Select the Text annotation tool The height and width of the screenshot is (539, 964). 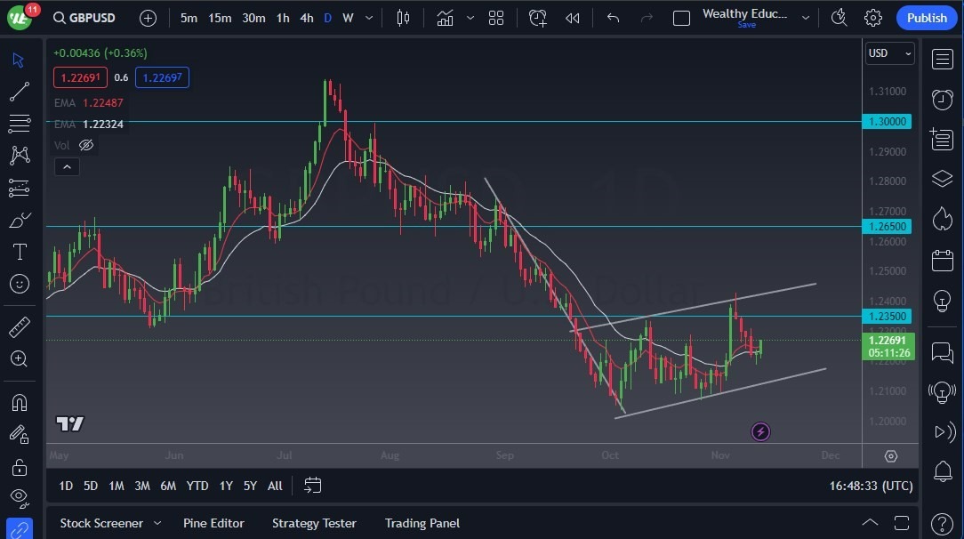tap(18, 252)
